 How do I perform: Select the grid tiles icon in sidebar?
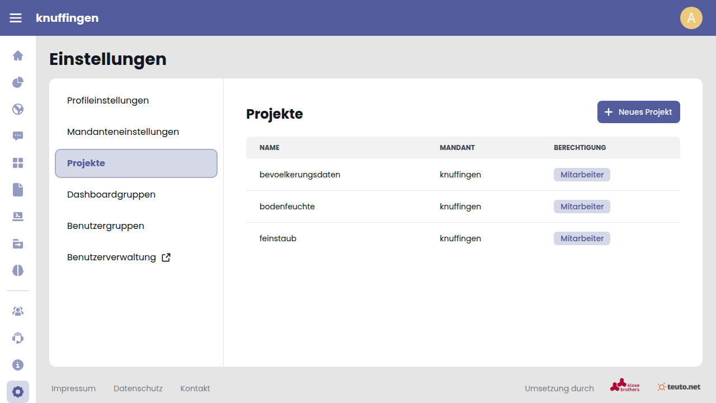[x=18, y=163]
